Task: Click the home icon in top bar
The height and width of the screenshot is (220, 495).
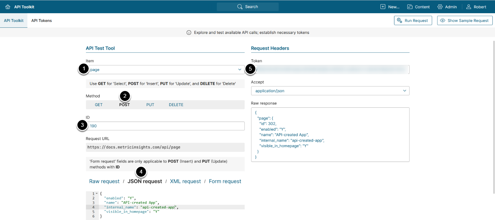Action: click(8, 7)
